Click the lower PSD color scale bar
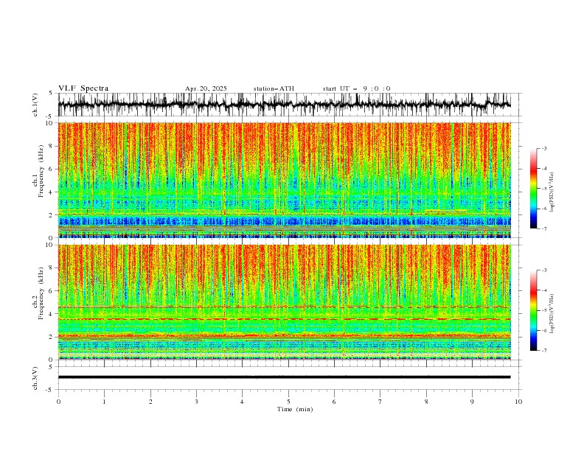 coord(533,310)
